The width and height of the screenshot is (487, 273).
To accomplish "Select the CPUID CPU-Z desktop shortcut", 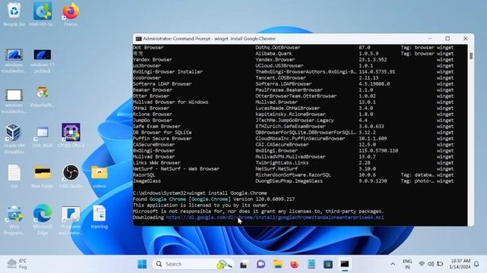I will pyautogui.click(x=71, y=135).
